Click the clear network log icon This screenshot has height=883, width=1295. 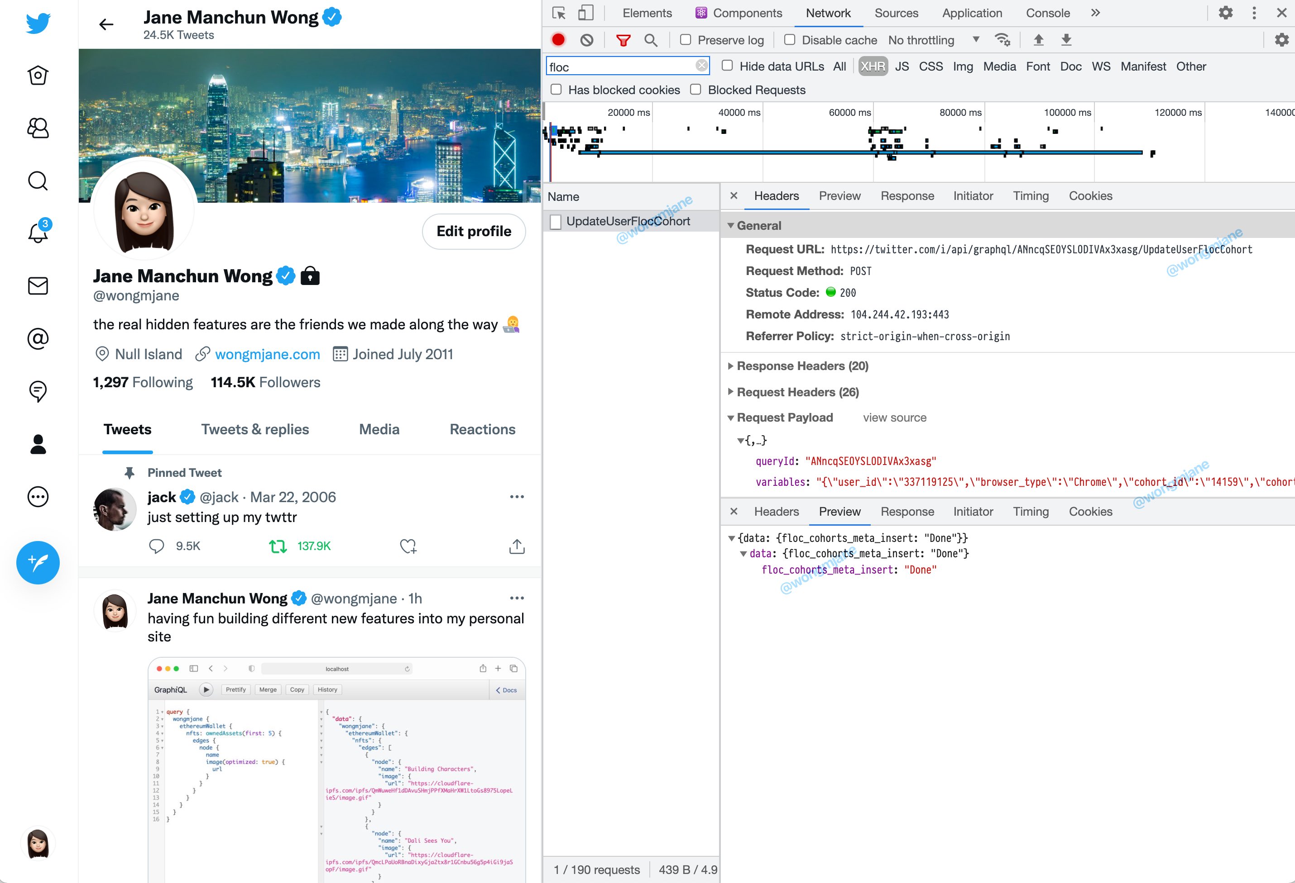586,40
